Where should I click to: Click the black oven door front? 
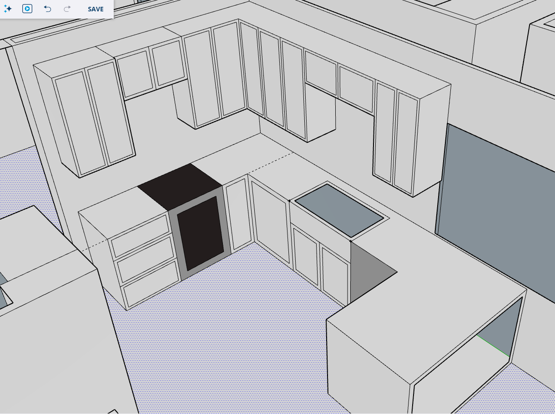(200, 233)
